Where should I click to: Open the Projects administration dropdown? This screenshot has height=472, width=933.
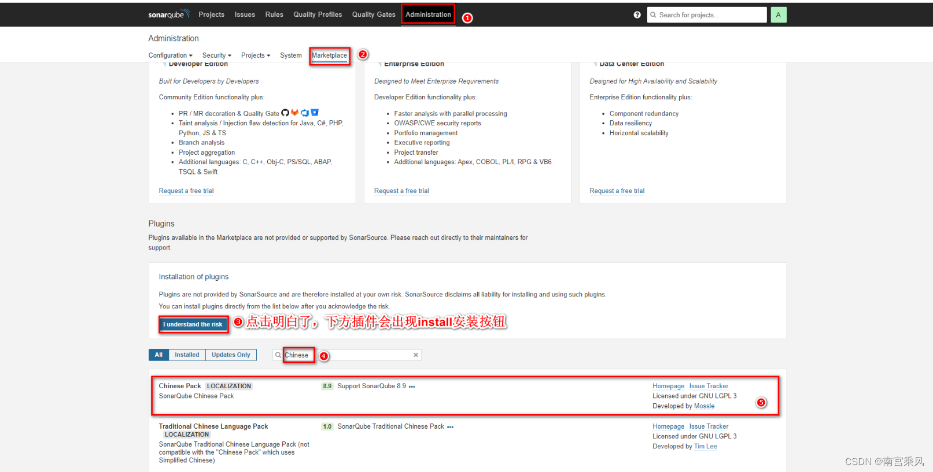[256, 55]
